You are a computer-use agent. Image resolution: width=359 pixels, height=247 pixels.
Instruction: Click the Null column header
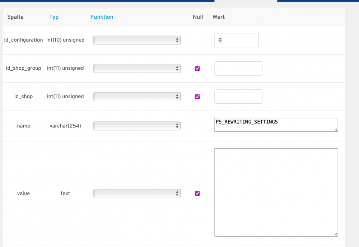198,17
